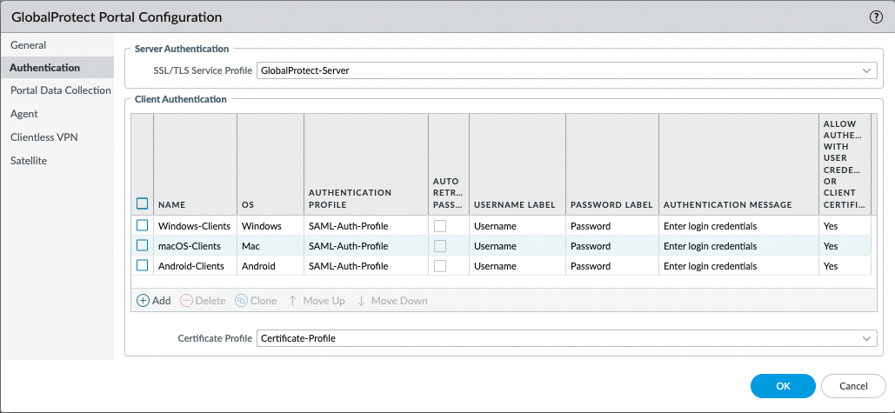Click the OK button
This screenshot has height=413, width=895.
click(x=783, y=385)
